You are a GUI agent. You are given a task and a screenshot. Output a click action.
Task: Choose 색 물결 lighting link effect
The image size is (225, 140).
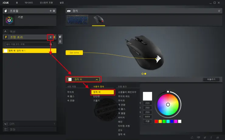[122, 113]
